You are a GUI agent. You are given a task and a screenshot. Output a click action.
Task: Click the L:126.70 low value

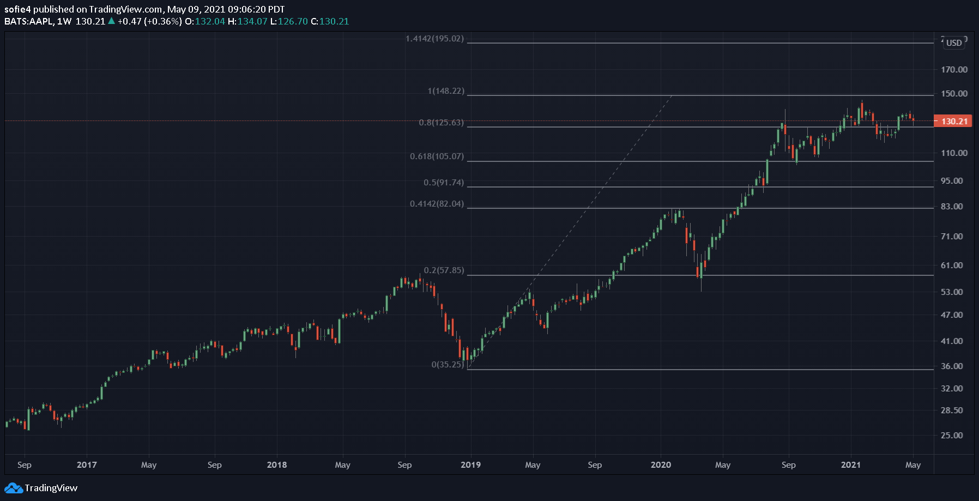pyautogui.click(x=289, y=21)
